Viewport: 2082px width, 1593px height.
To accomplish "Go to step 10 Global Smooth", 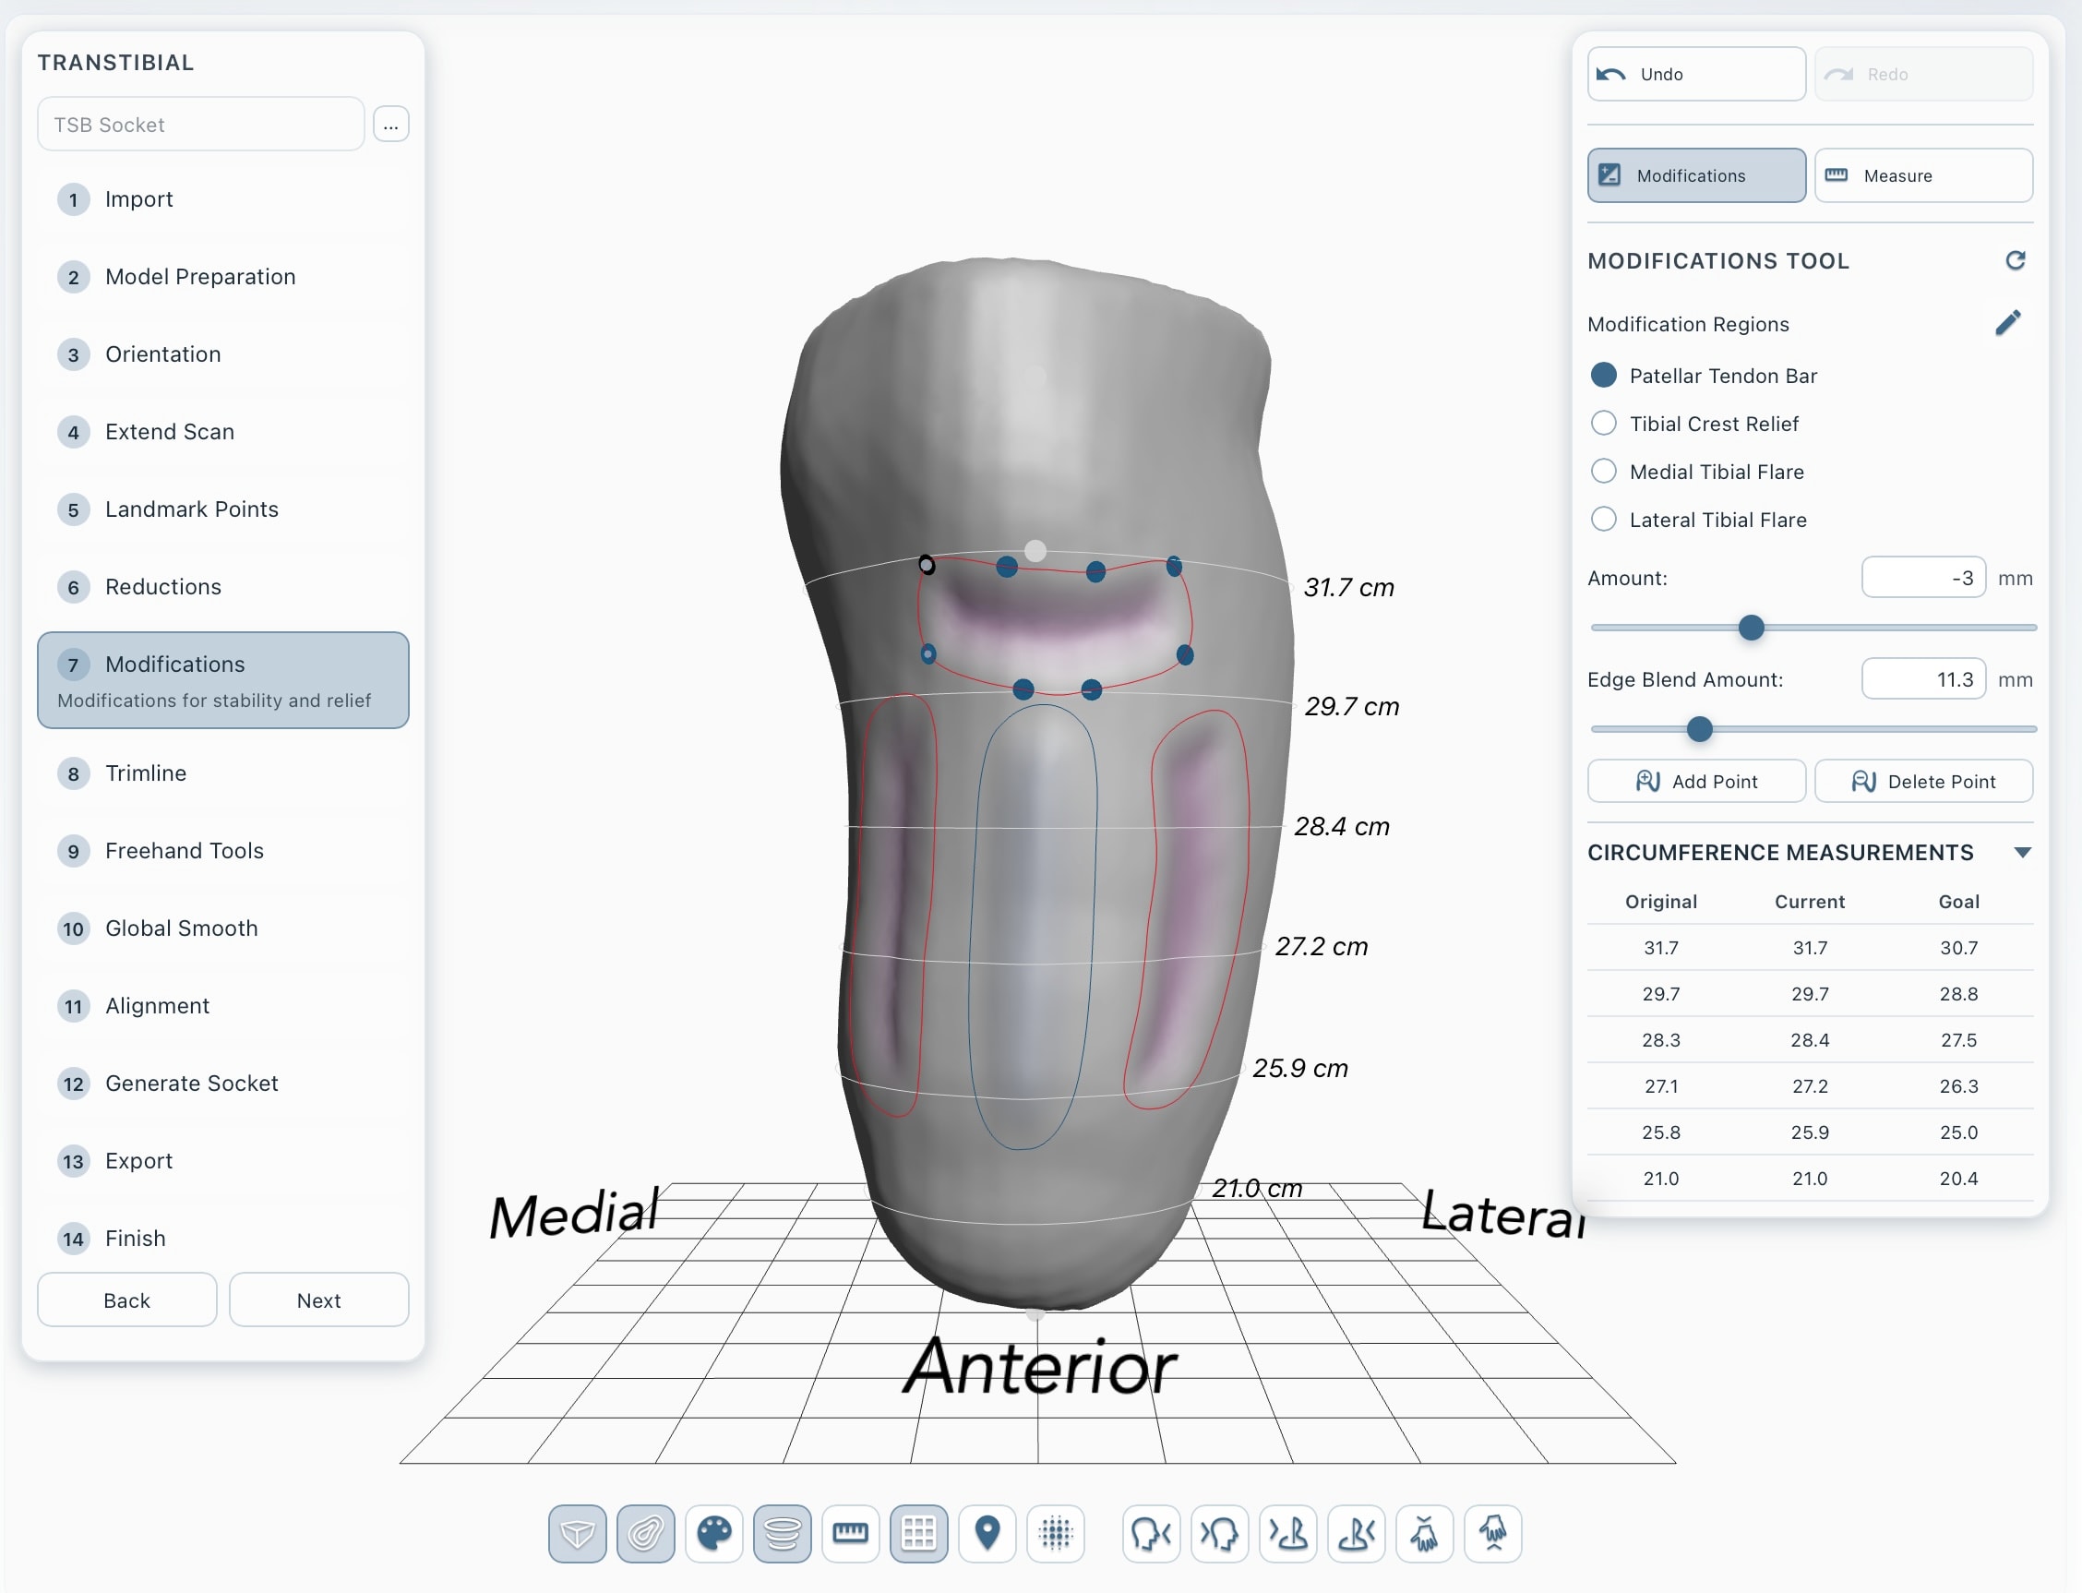I will (222, 928).
